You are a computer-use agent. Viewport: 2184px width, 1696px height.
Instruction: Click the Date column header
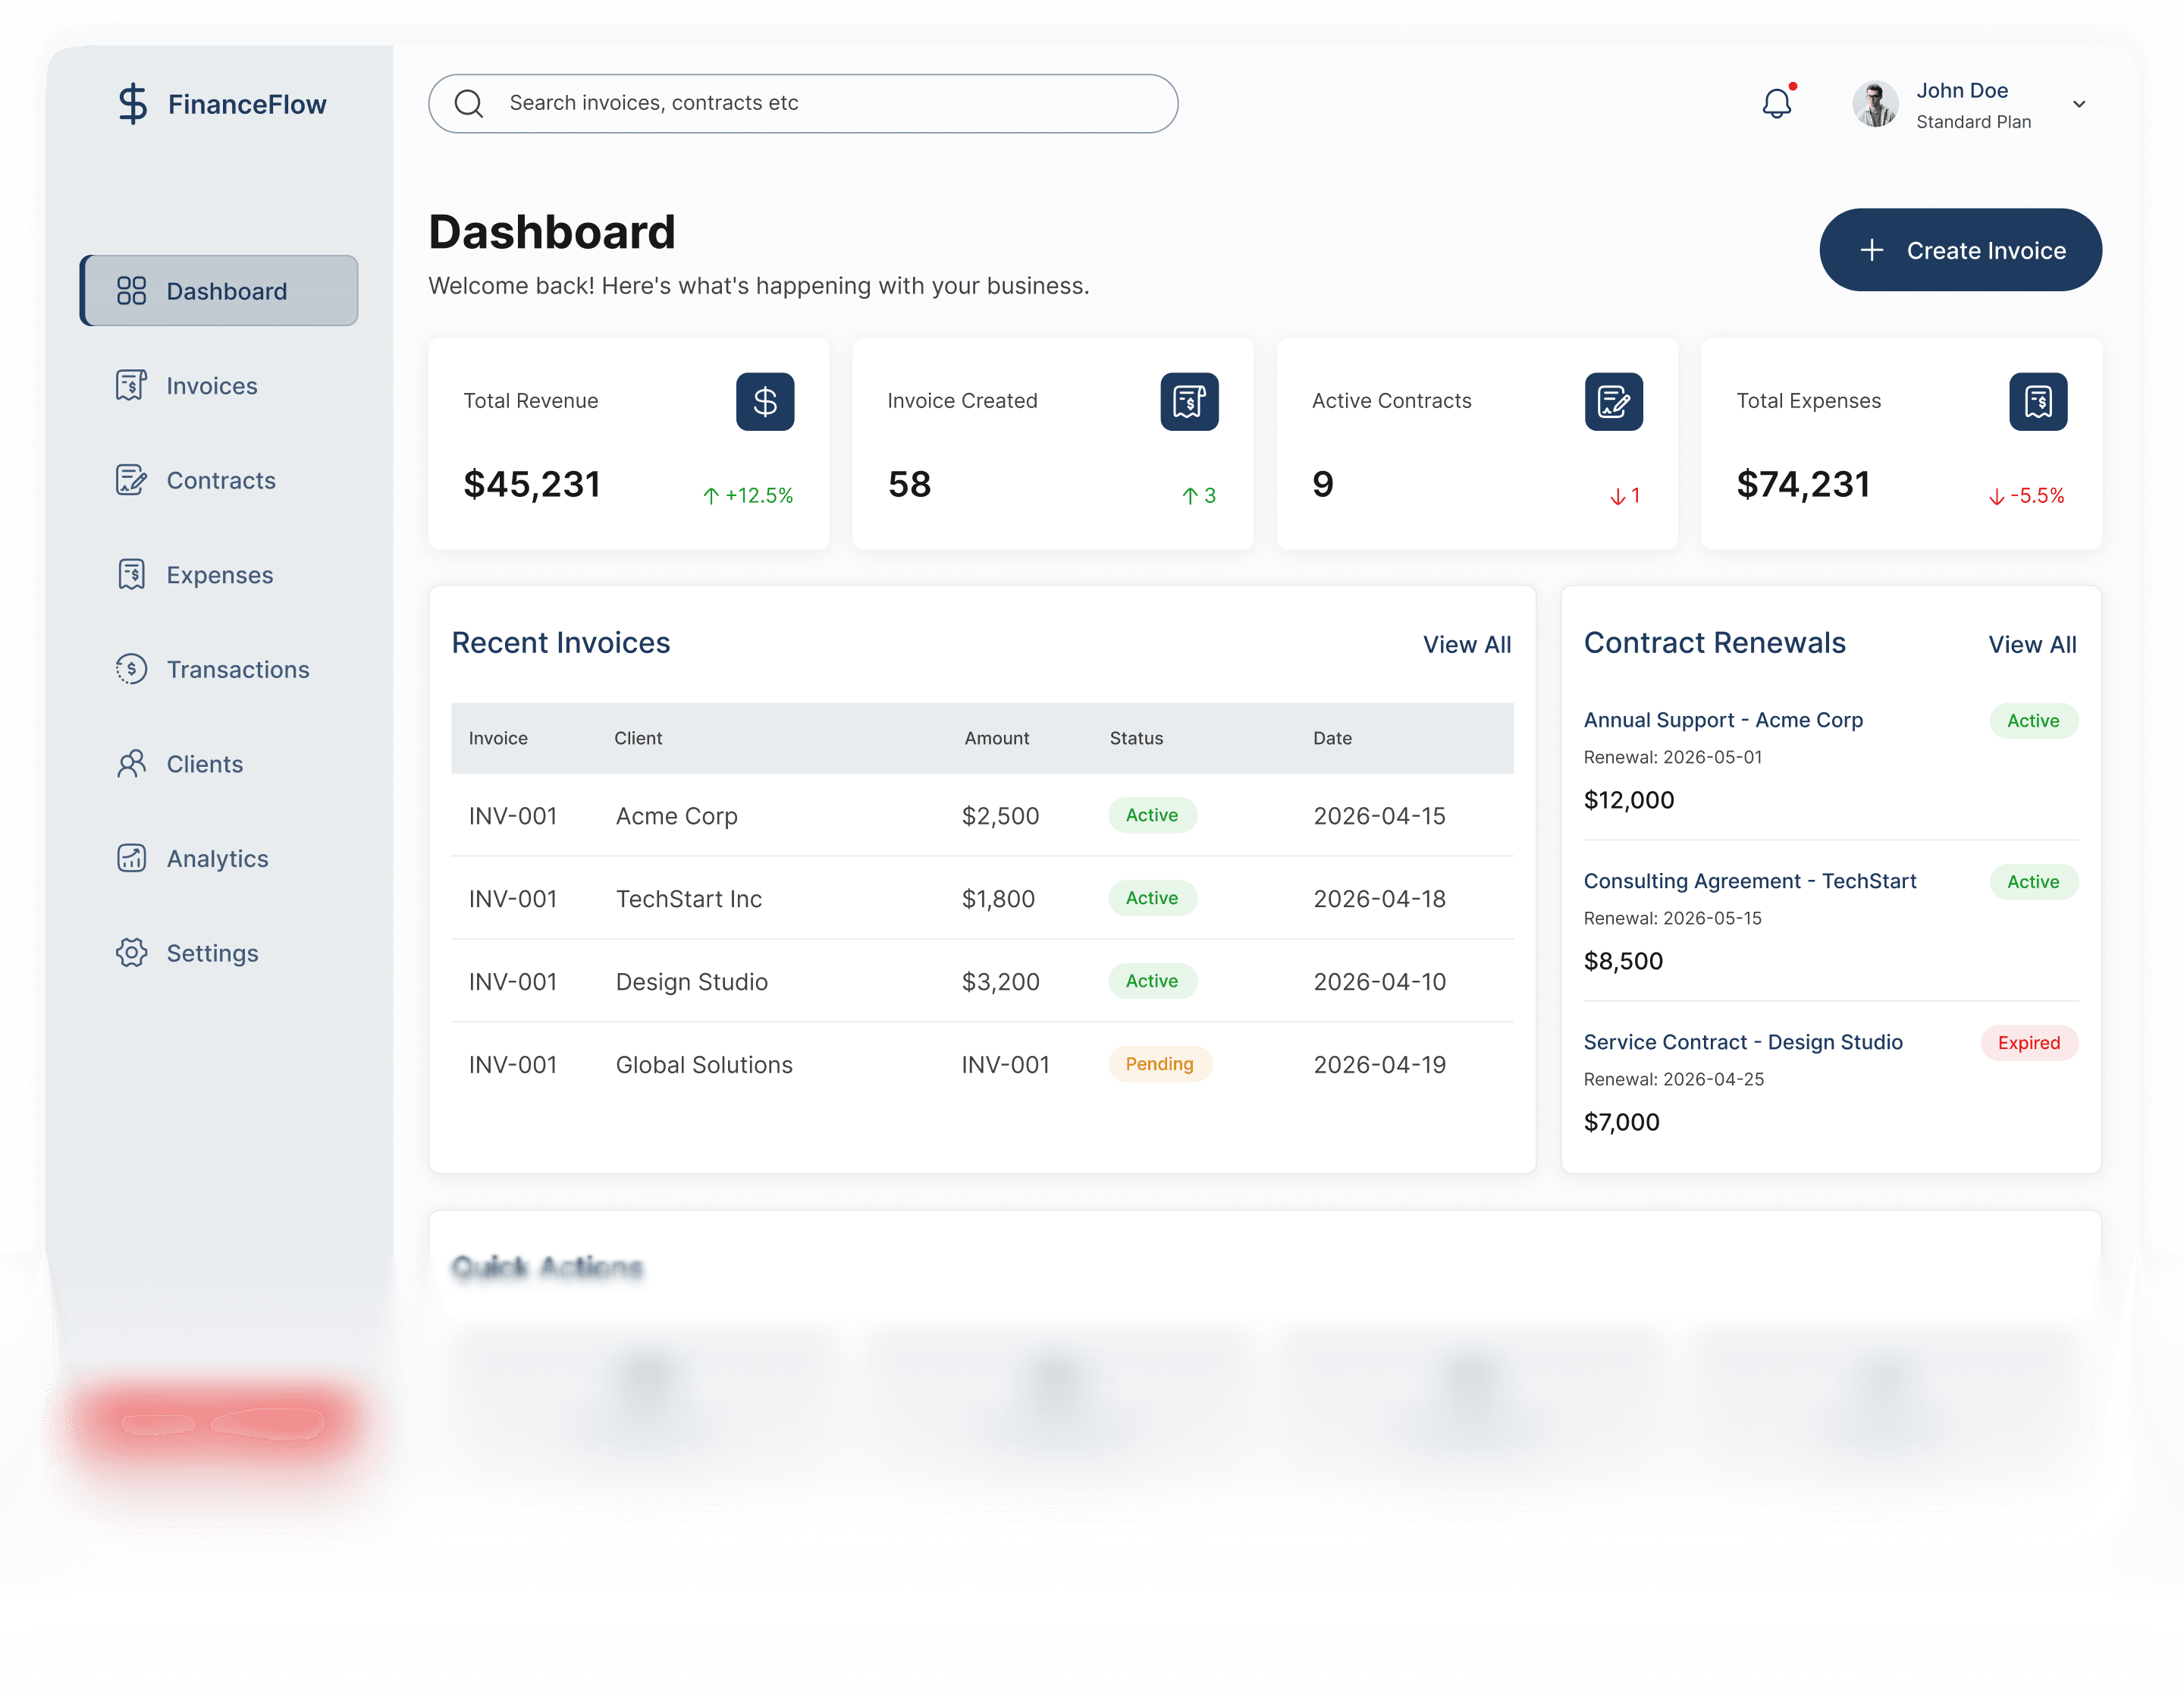[x=1333, y=738]
